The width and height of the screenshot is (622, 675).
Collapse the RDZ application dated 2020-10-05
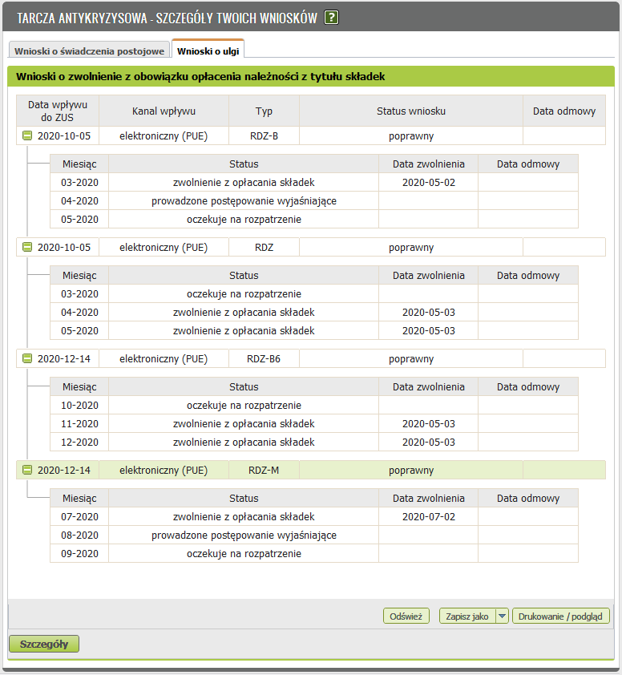point(27,247)
